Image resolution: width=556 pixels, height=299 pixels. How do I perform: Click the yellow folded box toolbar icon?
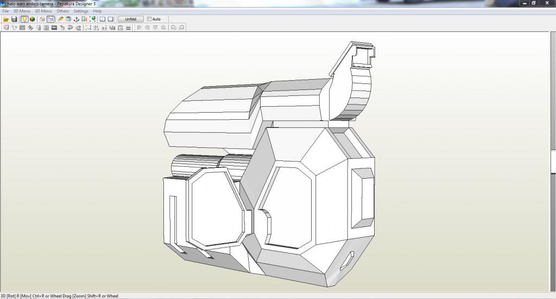point(42,19)
